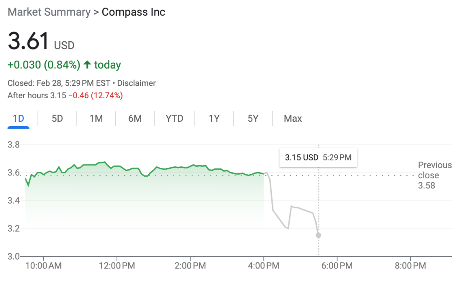The height and width of the screenshot is (283, 461).
Task: Click the gray after-hours endpoint dot
Action: point(319,235)
